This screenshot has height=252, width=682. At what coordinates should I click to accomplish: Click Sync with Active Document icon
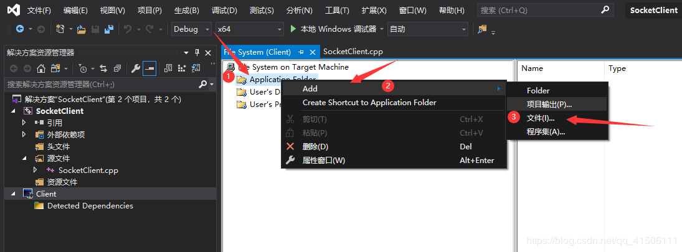click(x=103, y=68)
